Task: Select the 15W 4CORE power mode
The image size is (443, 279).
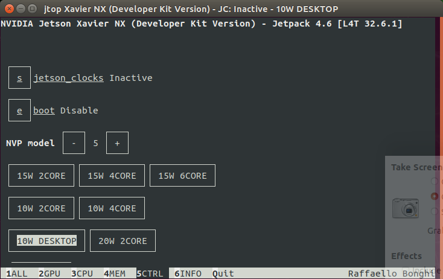Action: pos(112,176)
